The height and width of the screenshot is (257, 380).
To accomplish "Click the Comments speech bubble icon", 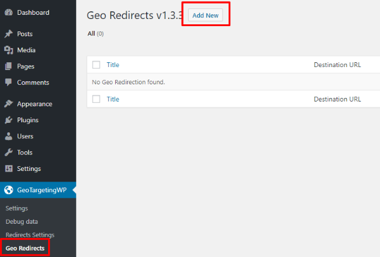I will tap(8, 83).
